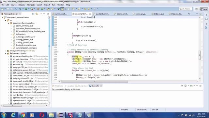Toggle Mark Occurrences highlighted toolbar button
The height and width of the screenshot is (118, 209).
pyautogui.click(x=62, y=9)
